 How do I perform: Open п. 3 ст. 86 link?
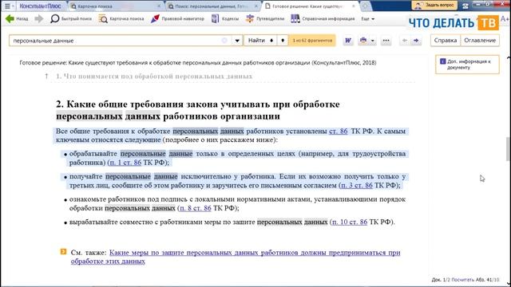pos(357,185)
